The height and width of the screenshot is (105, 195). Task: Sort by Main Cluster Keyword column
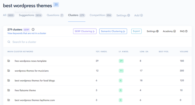[x=20, y=51]
